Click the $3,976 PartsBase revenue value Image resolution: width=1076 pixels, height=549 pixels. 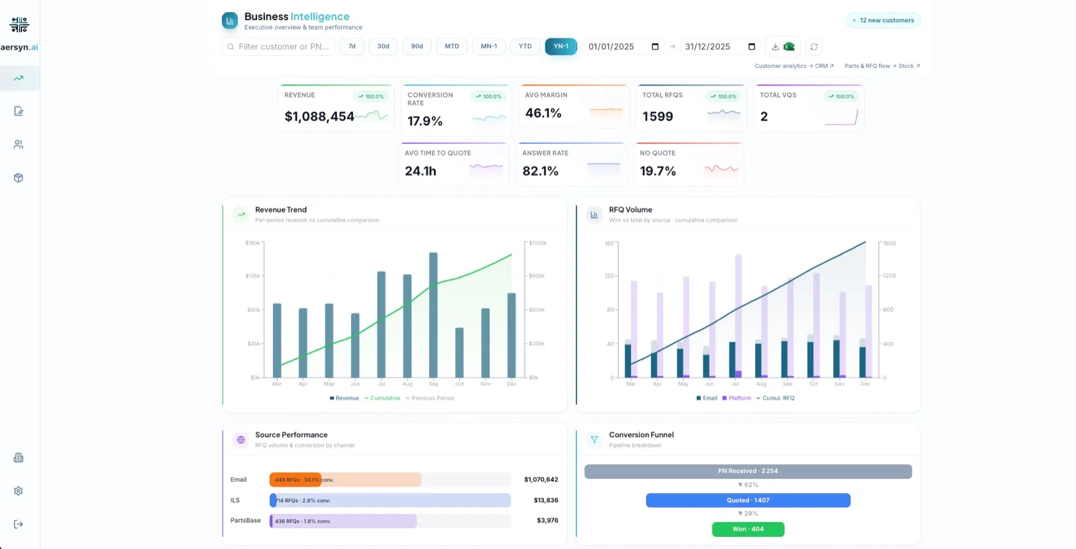(547, 521)
